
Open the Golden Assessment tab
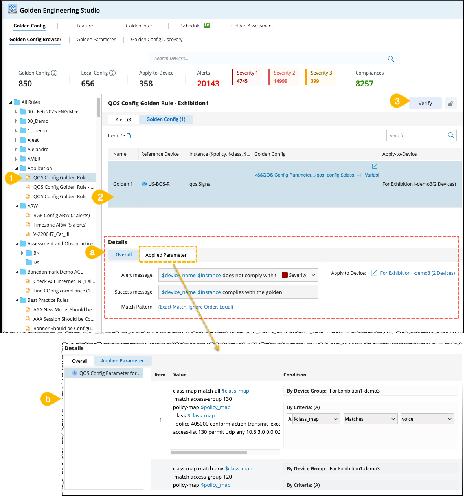tap(252, 26)
